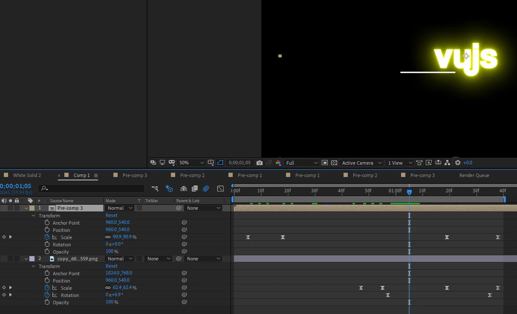Open the Full resolution dropdown
517x314 pixels.
point(302,163)
